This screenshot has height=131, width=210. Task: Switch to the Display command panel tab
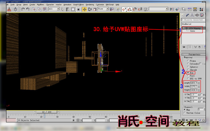[202, 15]
